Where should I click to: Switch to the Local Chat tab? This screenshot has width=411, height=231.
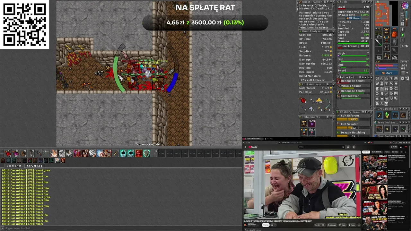pos(14,166)
